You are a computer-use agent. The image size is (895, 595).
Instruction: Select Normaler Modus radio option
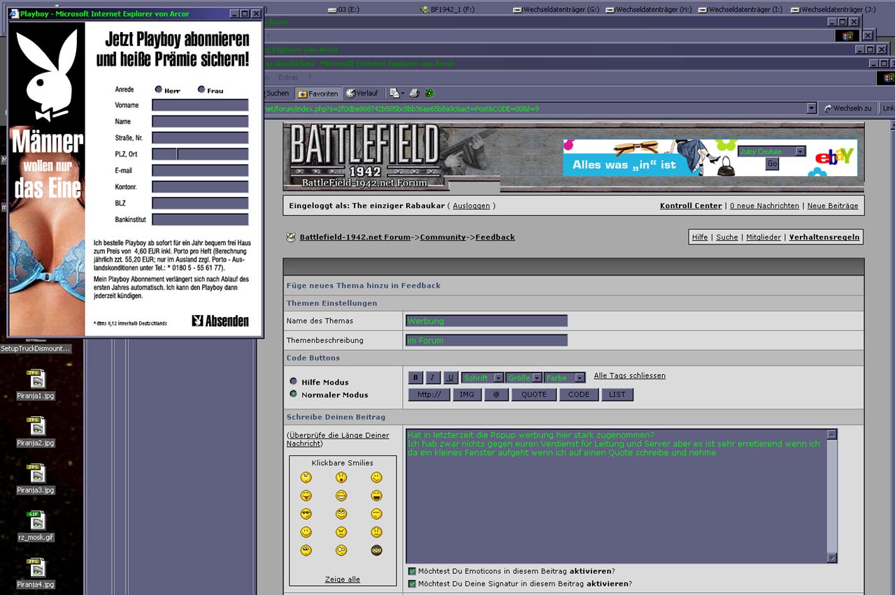click(294, 394)
